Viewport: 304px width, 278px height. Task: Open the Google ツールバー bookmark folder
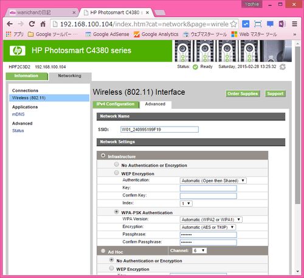[52, 34]
